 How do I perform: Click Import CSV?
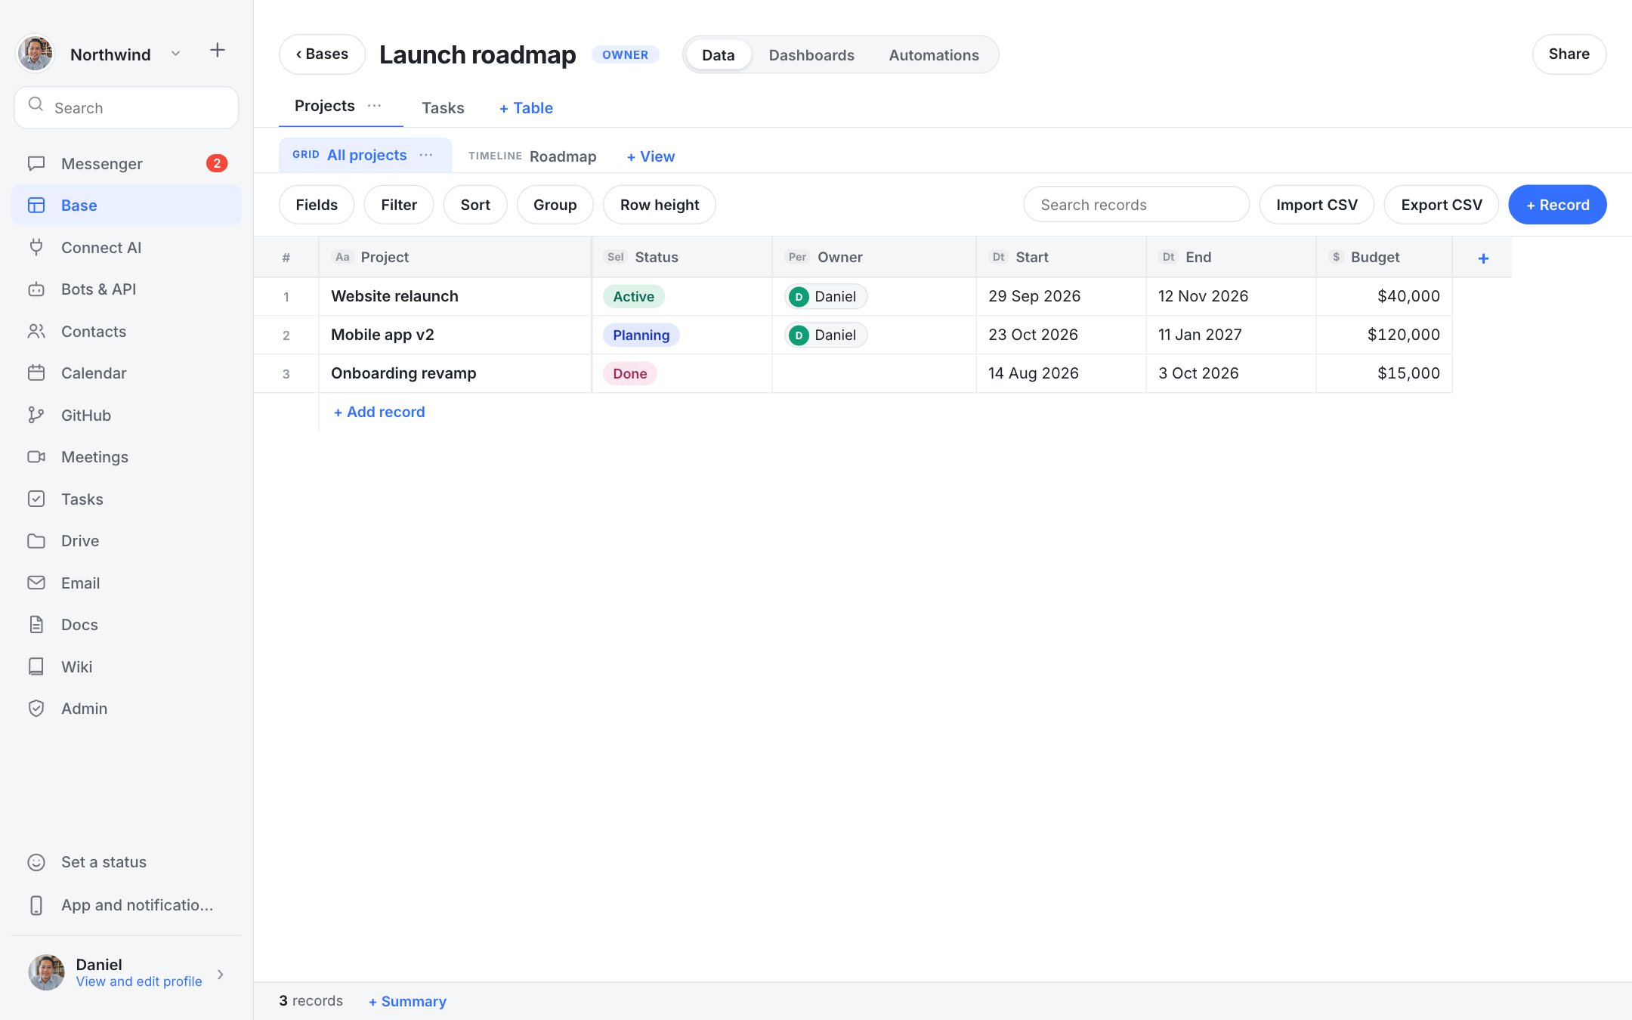pyautogui.click(x=1316, y=205)
